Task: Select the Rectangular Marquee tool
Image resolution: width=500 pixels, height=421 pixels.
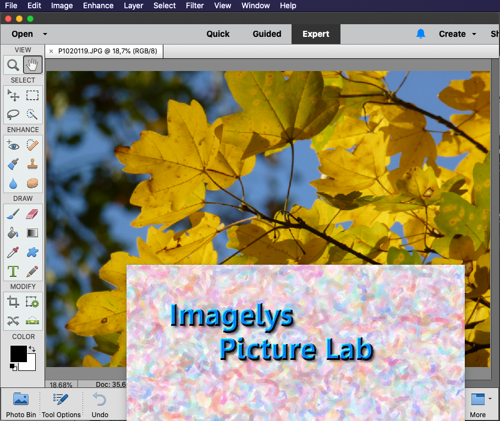Action: [32, 95]
